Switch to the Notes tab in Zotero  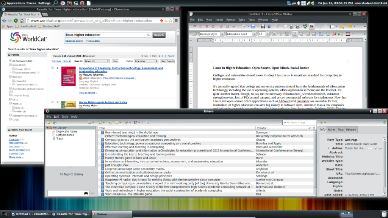click(x=332, y=129)
